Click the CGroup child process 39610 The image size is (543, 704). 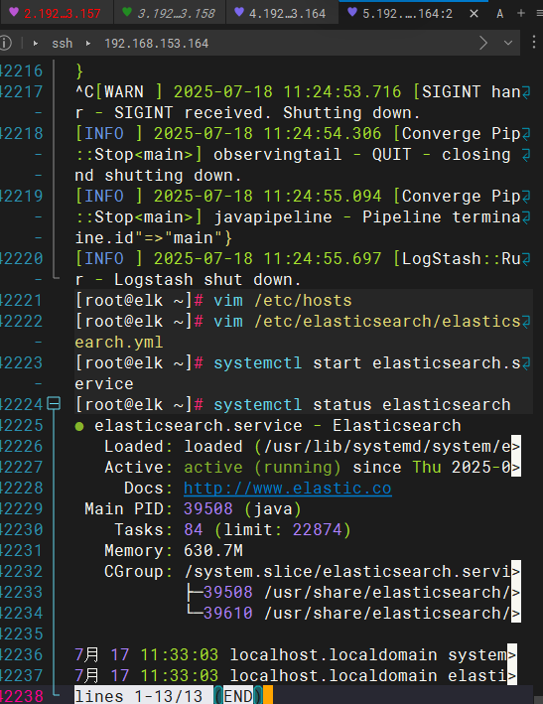click(228, 613)
